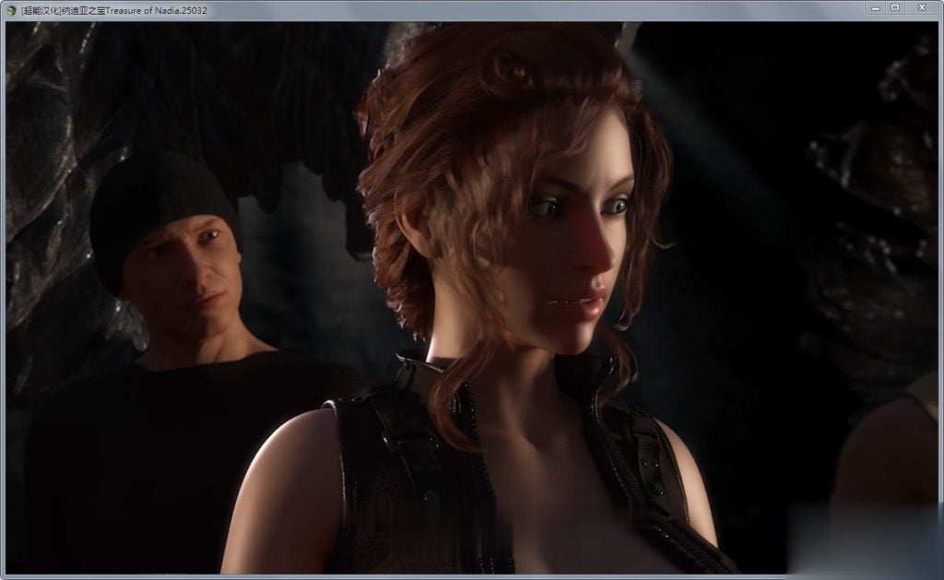Image resolution: width=944 pixels, height=580 pixels.
Task: Click the game's app icon in title bar
Action: coord(10,8)
